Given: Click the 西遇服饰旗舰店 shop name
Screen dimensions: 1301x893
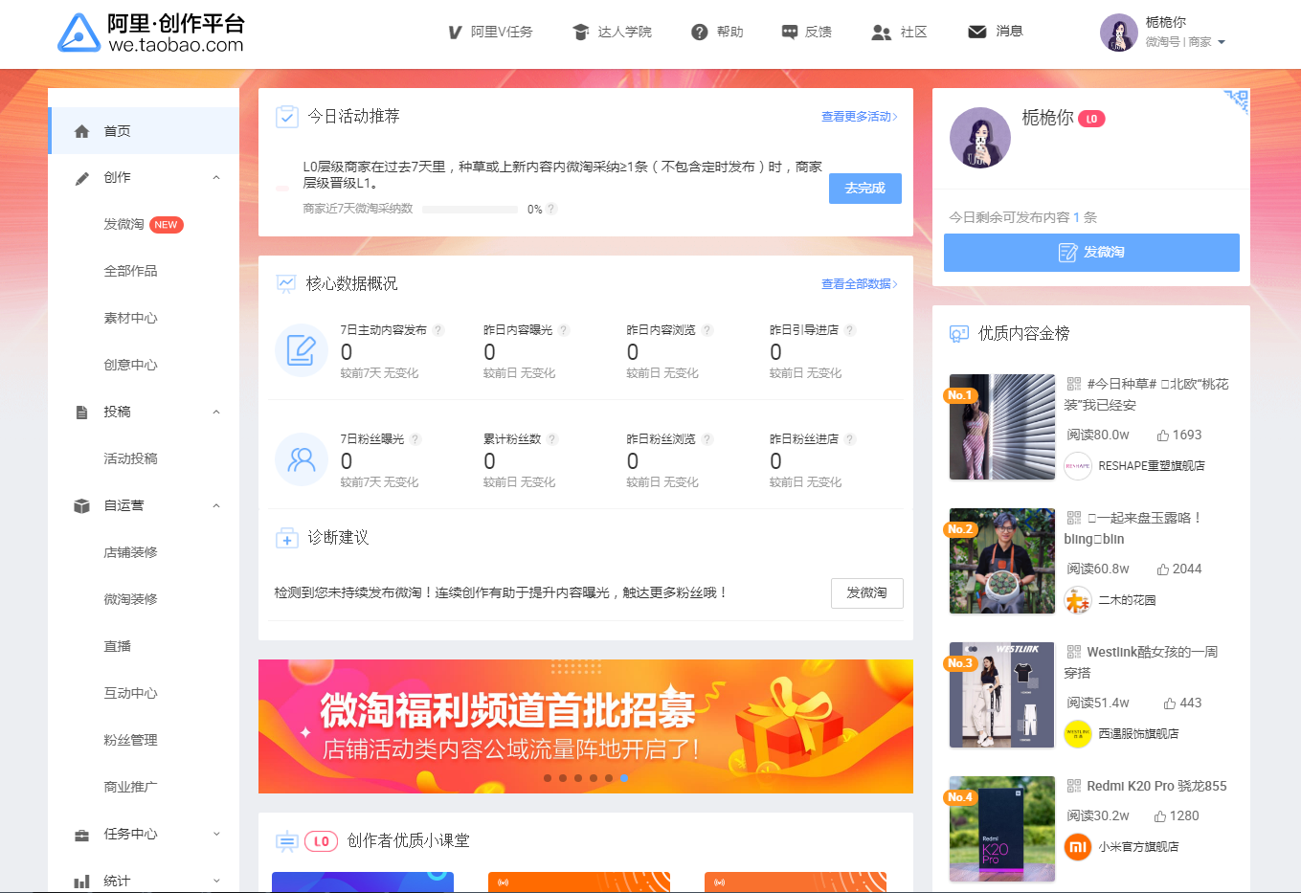Looking at the screenshot, I should coord(1138,734).
